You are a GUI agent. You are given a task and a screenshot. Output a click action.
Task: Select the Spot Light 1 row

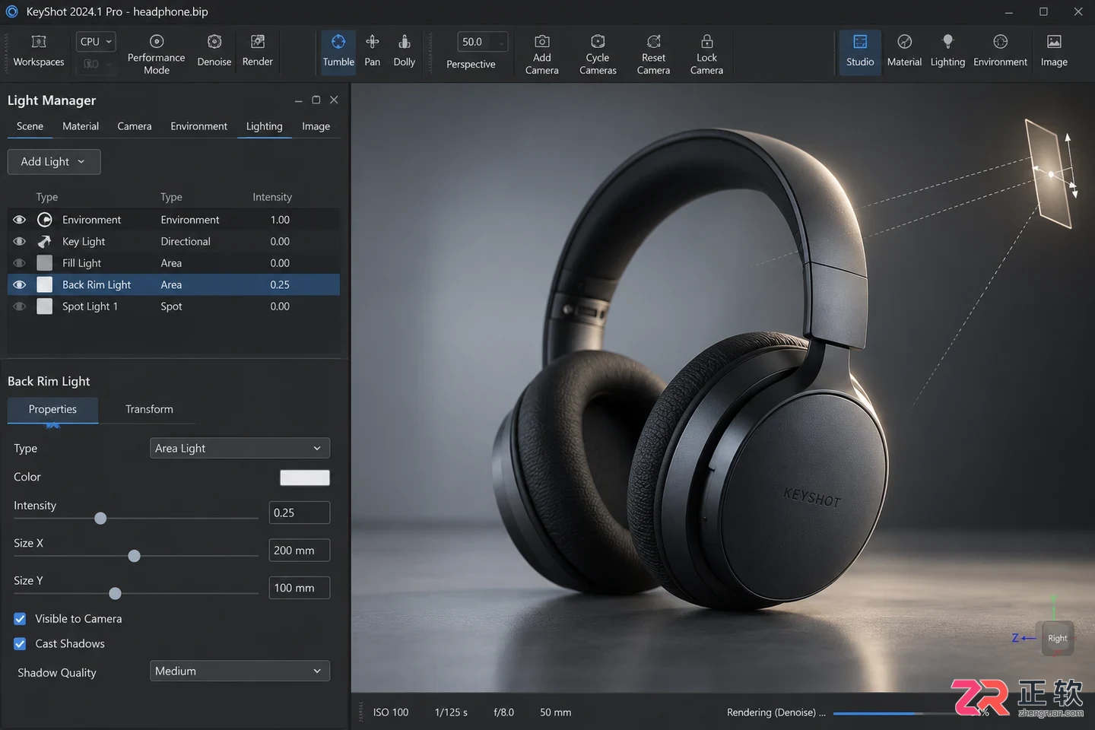pyautogui.click(x=173, y=306)
